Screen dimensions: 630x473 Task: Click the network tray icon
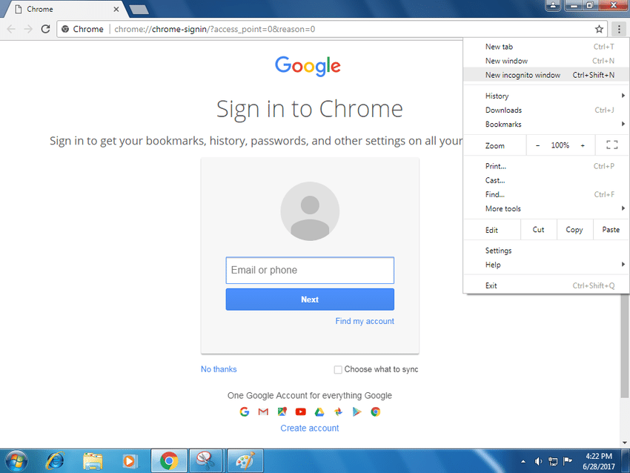(x=553, y=461)
